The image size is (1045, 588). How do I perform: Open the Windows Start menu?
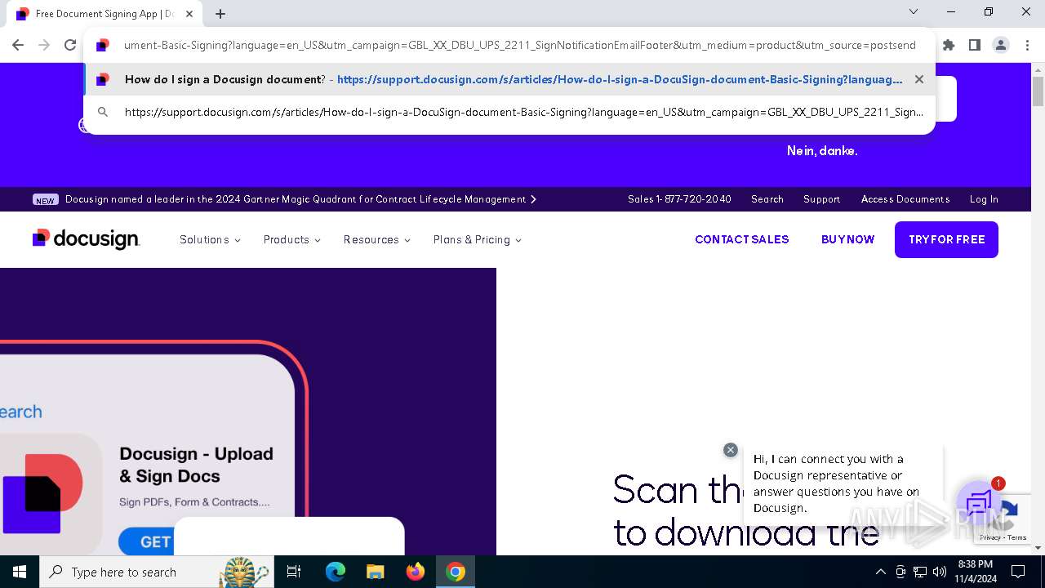pos(20,572)
